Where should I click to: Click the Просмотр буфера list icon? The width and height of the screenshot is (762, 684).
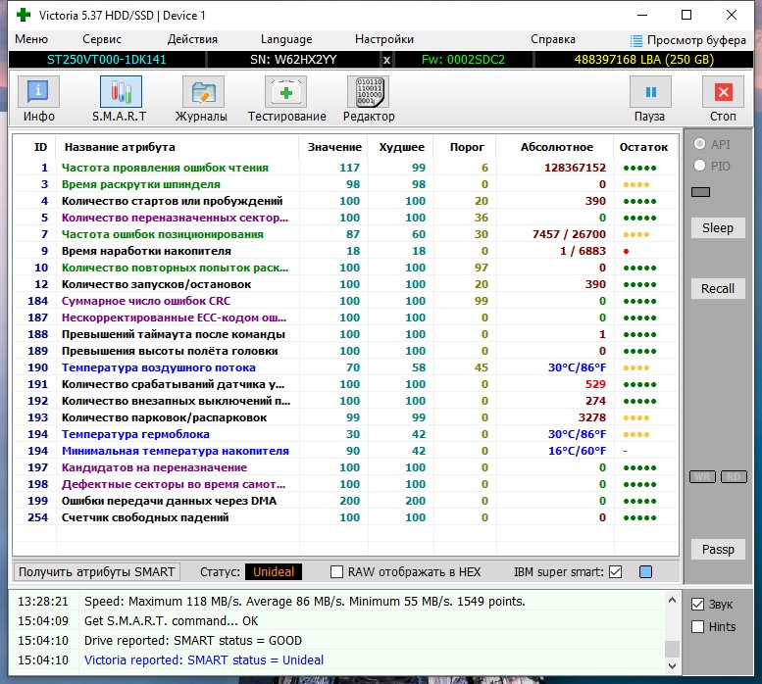tap(635, 40)
